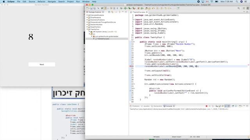Toggle Link with Editor in Package Explorer
250x140 pixels.
[x=112, y=12]
